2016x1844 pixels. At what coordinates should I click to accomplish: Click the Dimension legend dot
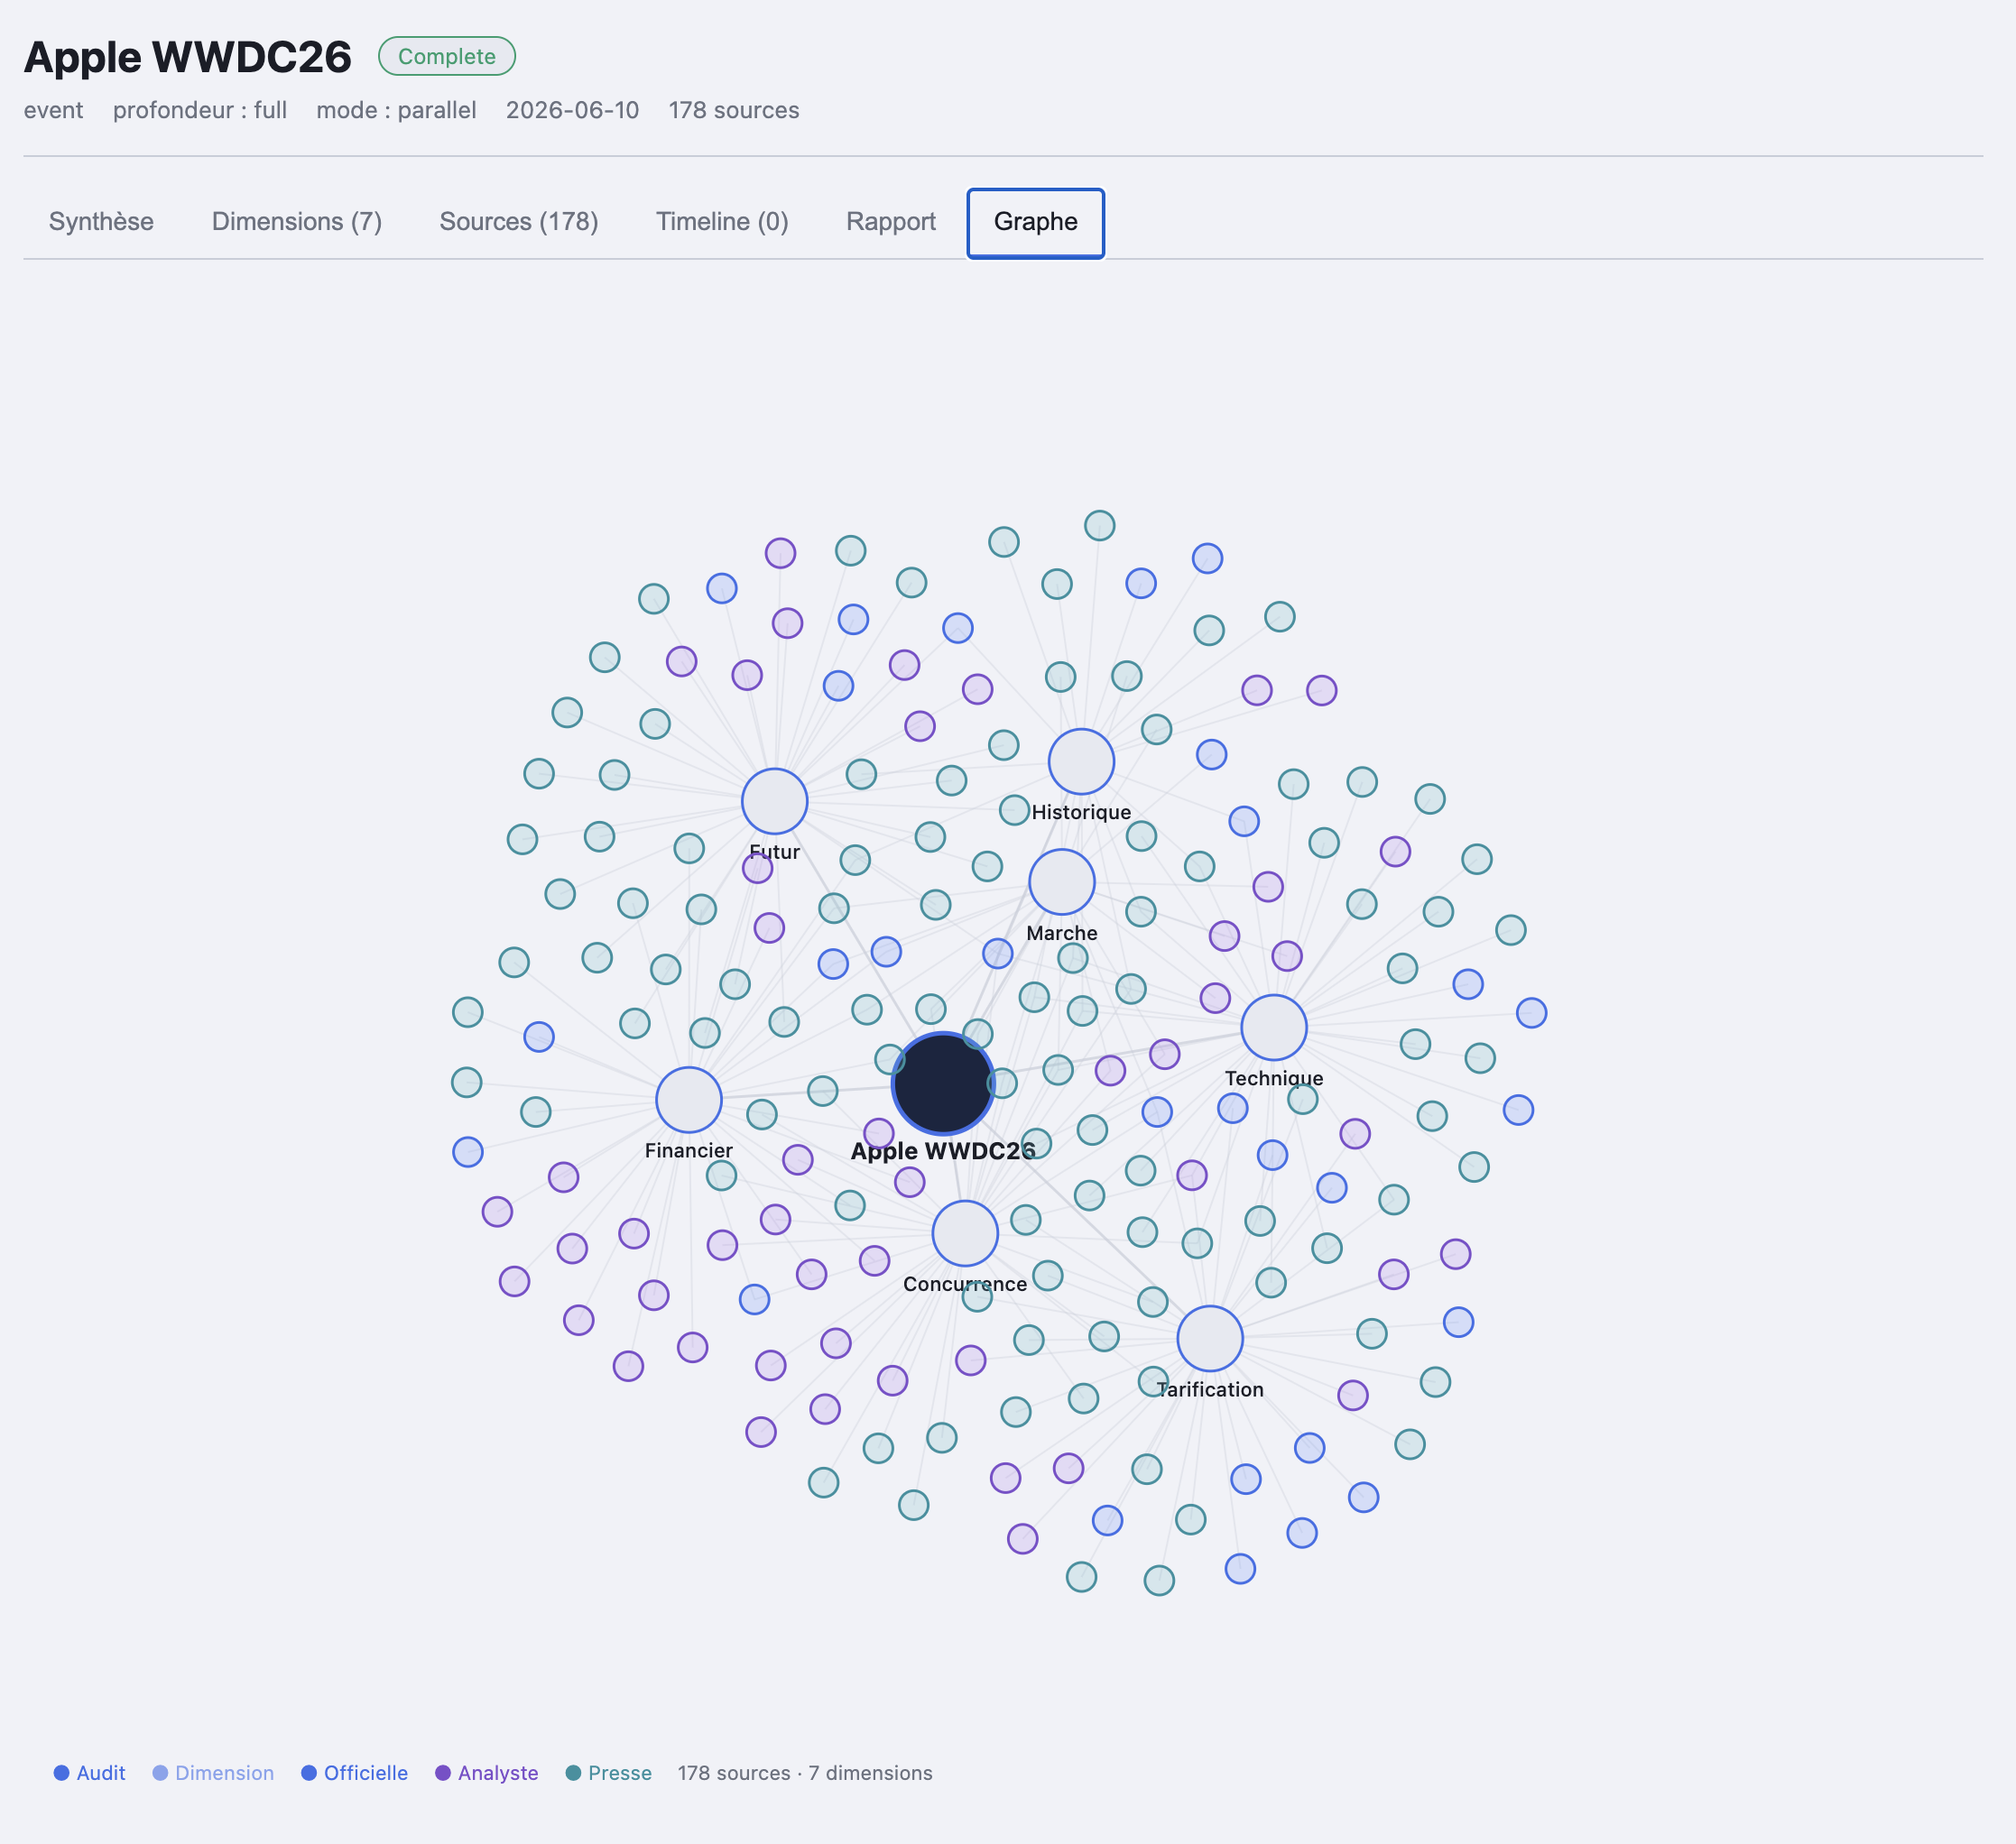160,1773
